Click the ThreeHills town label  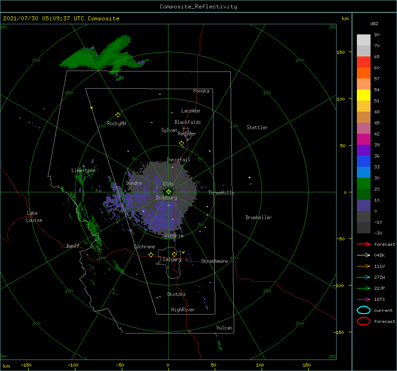tap(221, 193)
